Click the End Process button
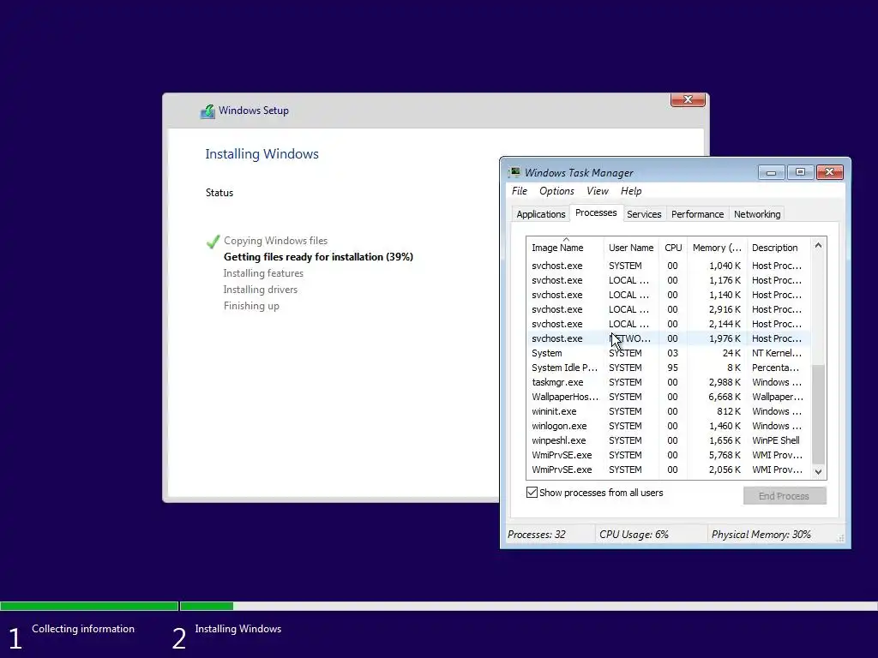The width and height of the screenshot is (878, 658). [785, 496]
